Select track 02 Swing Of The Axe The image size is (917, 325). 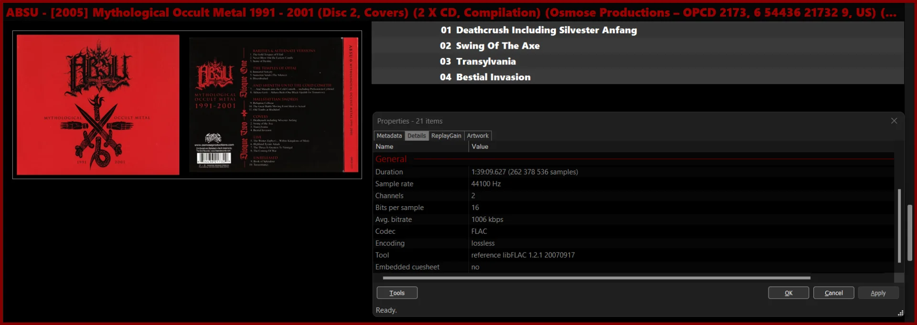point(638,46)
